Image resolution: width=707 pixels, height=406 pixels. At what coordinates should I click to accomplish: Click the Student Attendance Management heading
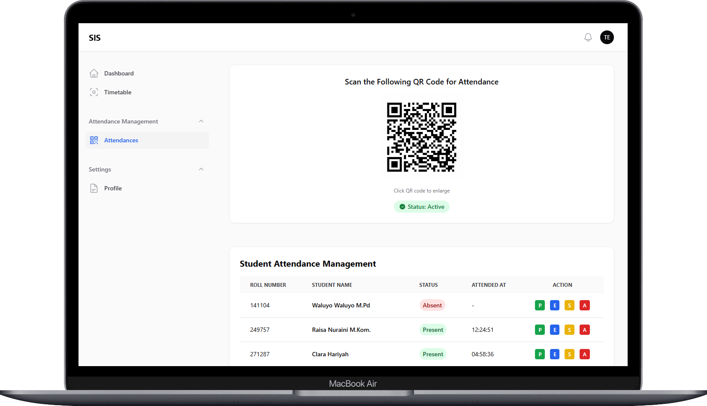[x=308, y=264]
